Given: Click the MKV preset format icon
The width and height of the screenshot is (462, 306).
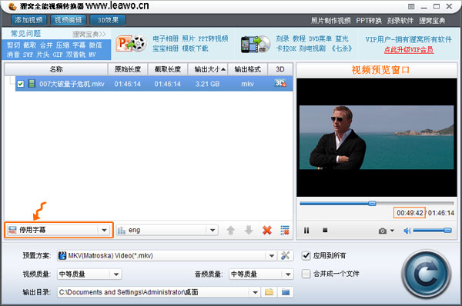Looking at the screenshot, I should (62, 255).
